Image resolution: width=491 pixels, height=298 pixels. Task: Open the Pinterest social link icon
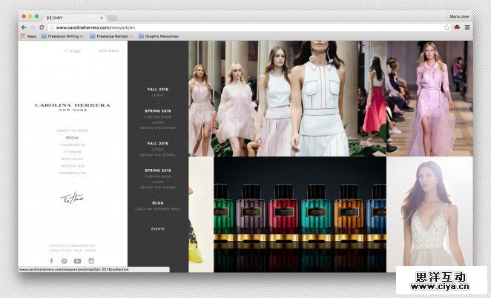[65, 261]
